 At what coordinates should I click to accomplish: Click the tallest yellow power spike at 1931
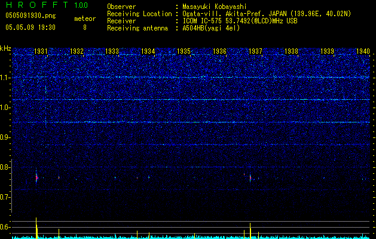[x=36, y=228]
